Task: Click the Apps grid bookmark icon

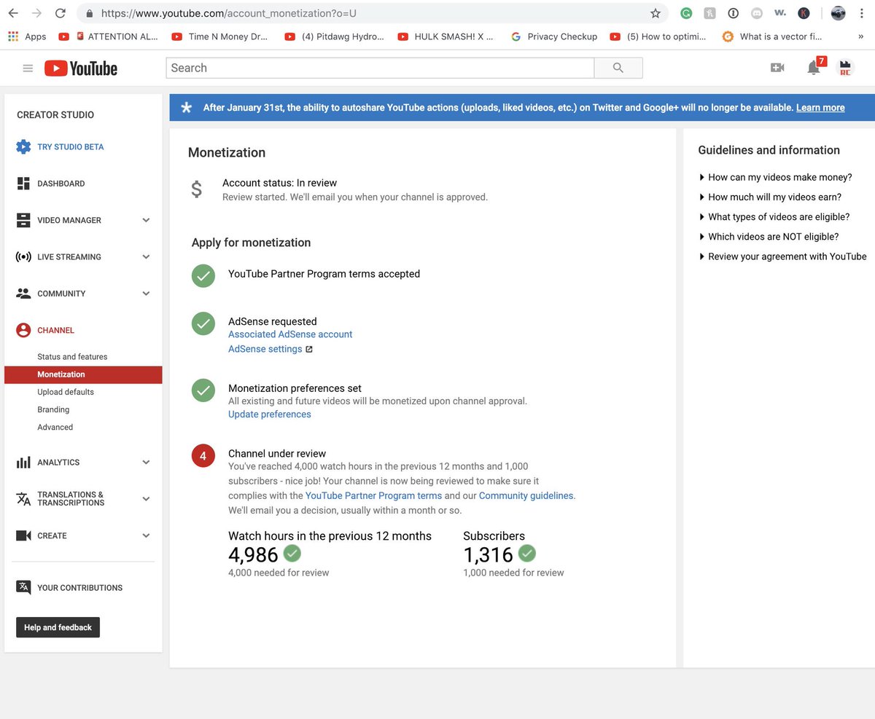Action: (x=13, y=36)
